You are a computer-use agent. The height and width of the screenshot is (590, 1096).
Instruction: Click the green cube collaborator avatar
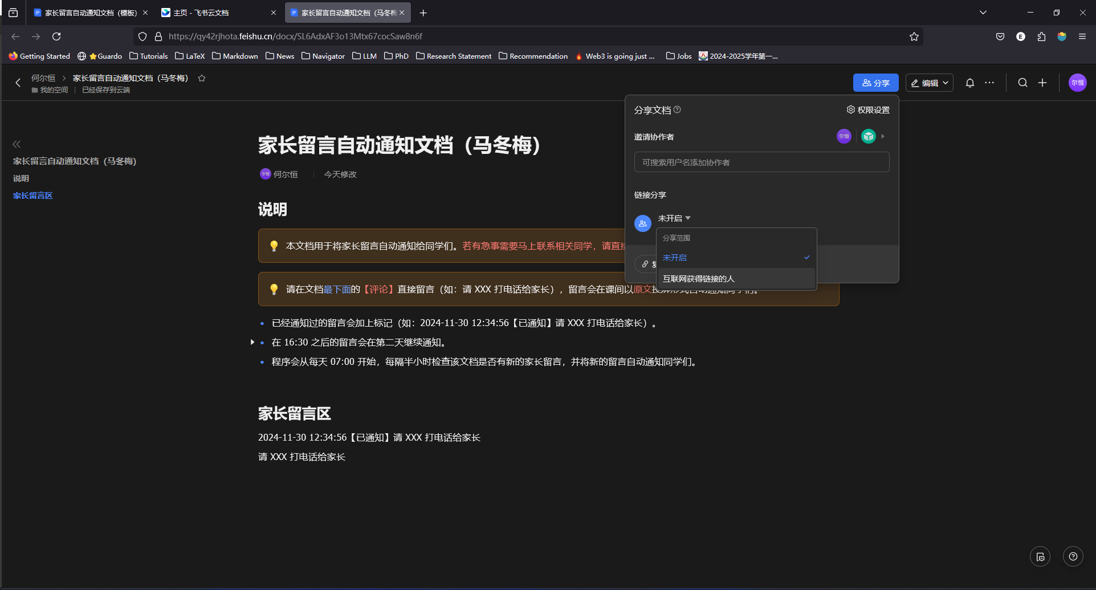pos(868,136)
